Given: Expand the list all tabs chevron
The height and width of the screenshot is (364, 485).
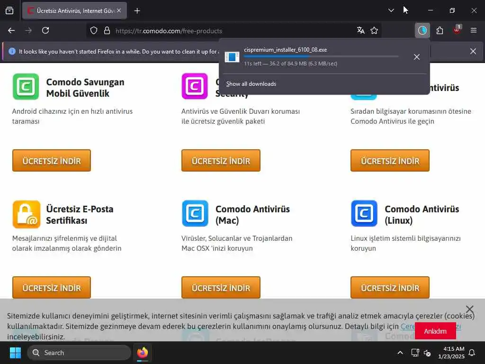Looking at the screenshot, I should coord(391,10).
